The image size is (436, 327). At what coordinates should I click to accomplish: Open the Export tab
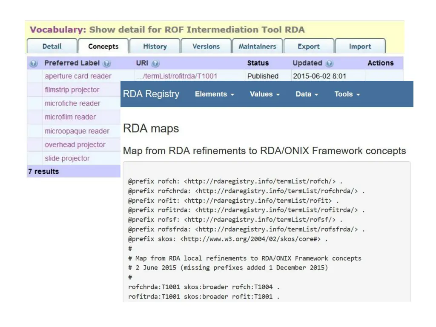coord(309,46)
